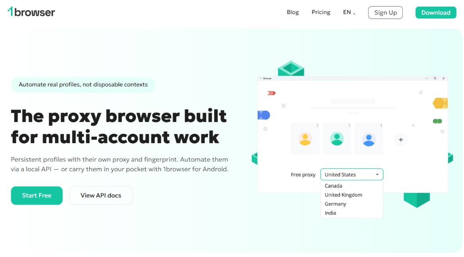
Task: Click the red arrow tag icon
Action: (x=272, y=93)
